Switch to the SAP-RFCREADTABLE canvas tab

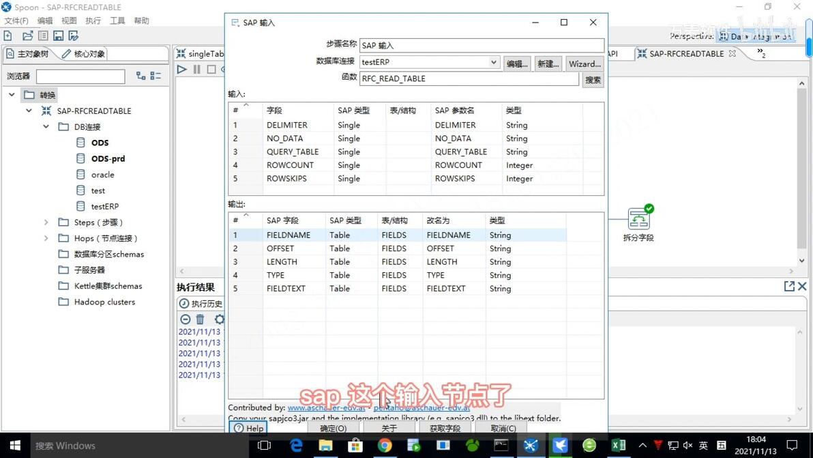pos(687,53)
